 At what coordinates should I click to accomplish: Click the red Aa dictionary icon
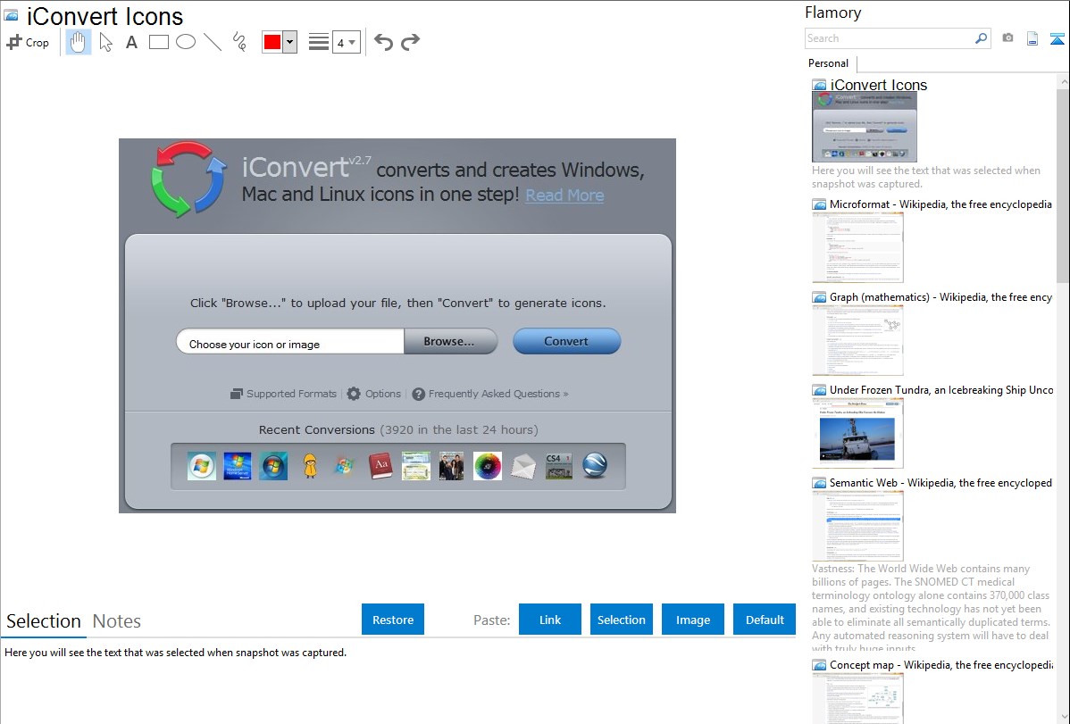pyautogui.click(x=380, y=466)
